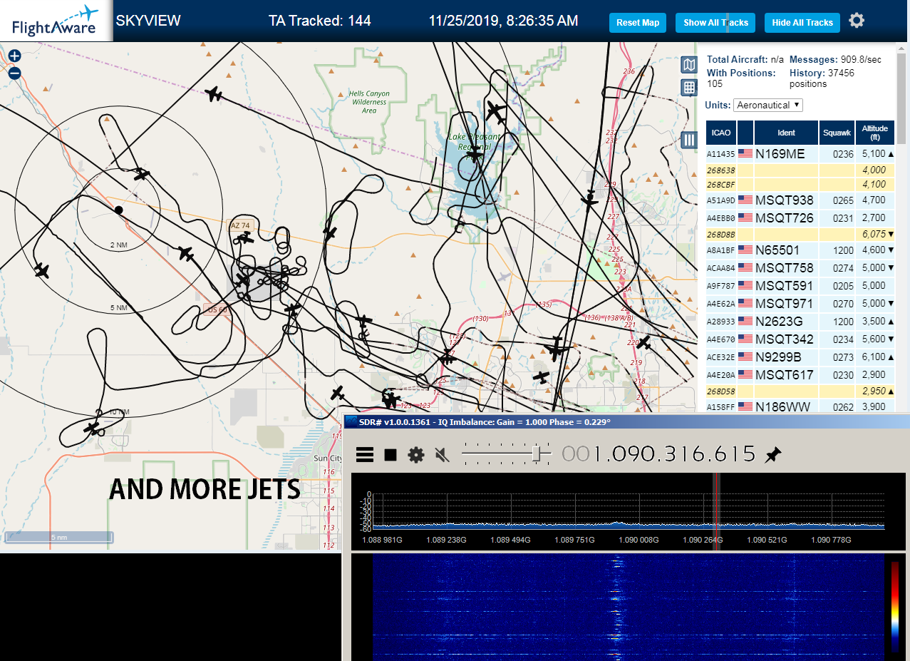The width and height of the screenshot is (910, 661).
Task: Select aircraft row N65501
Action: pyautogui.click(x=800, y=250)
